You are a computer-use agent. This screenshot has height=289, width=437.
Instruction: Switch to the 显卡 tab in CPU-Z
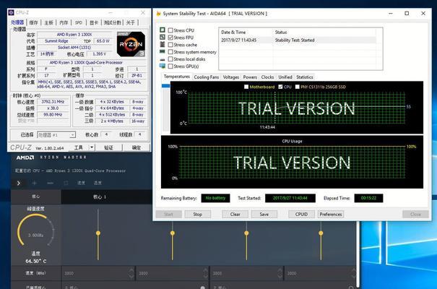point(94,22)
